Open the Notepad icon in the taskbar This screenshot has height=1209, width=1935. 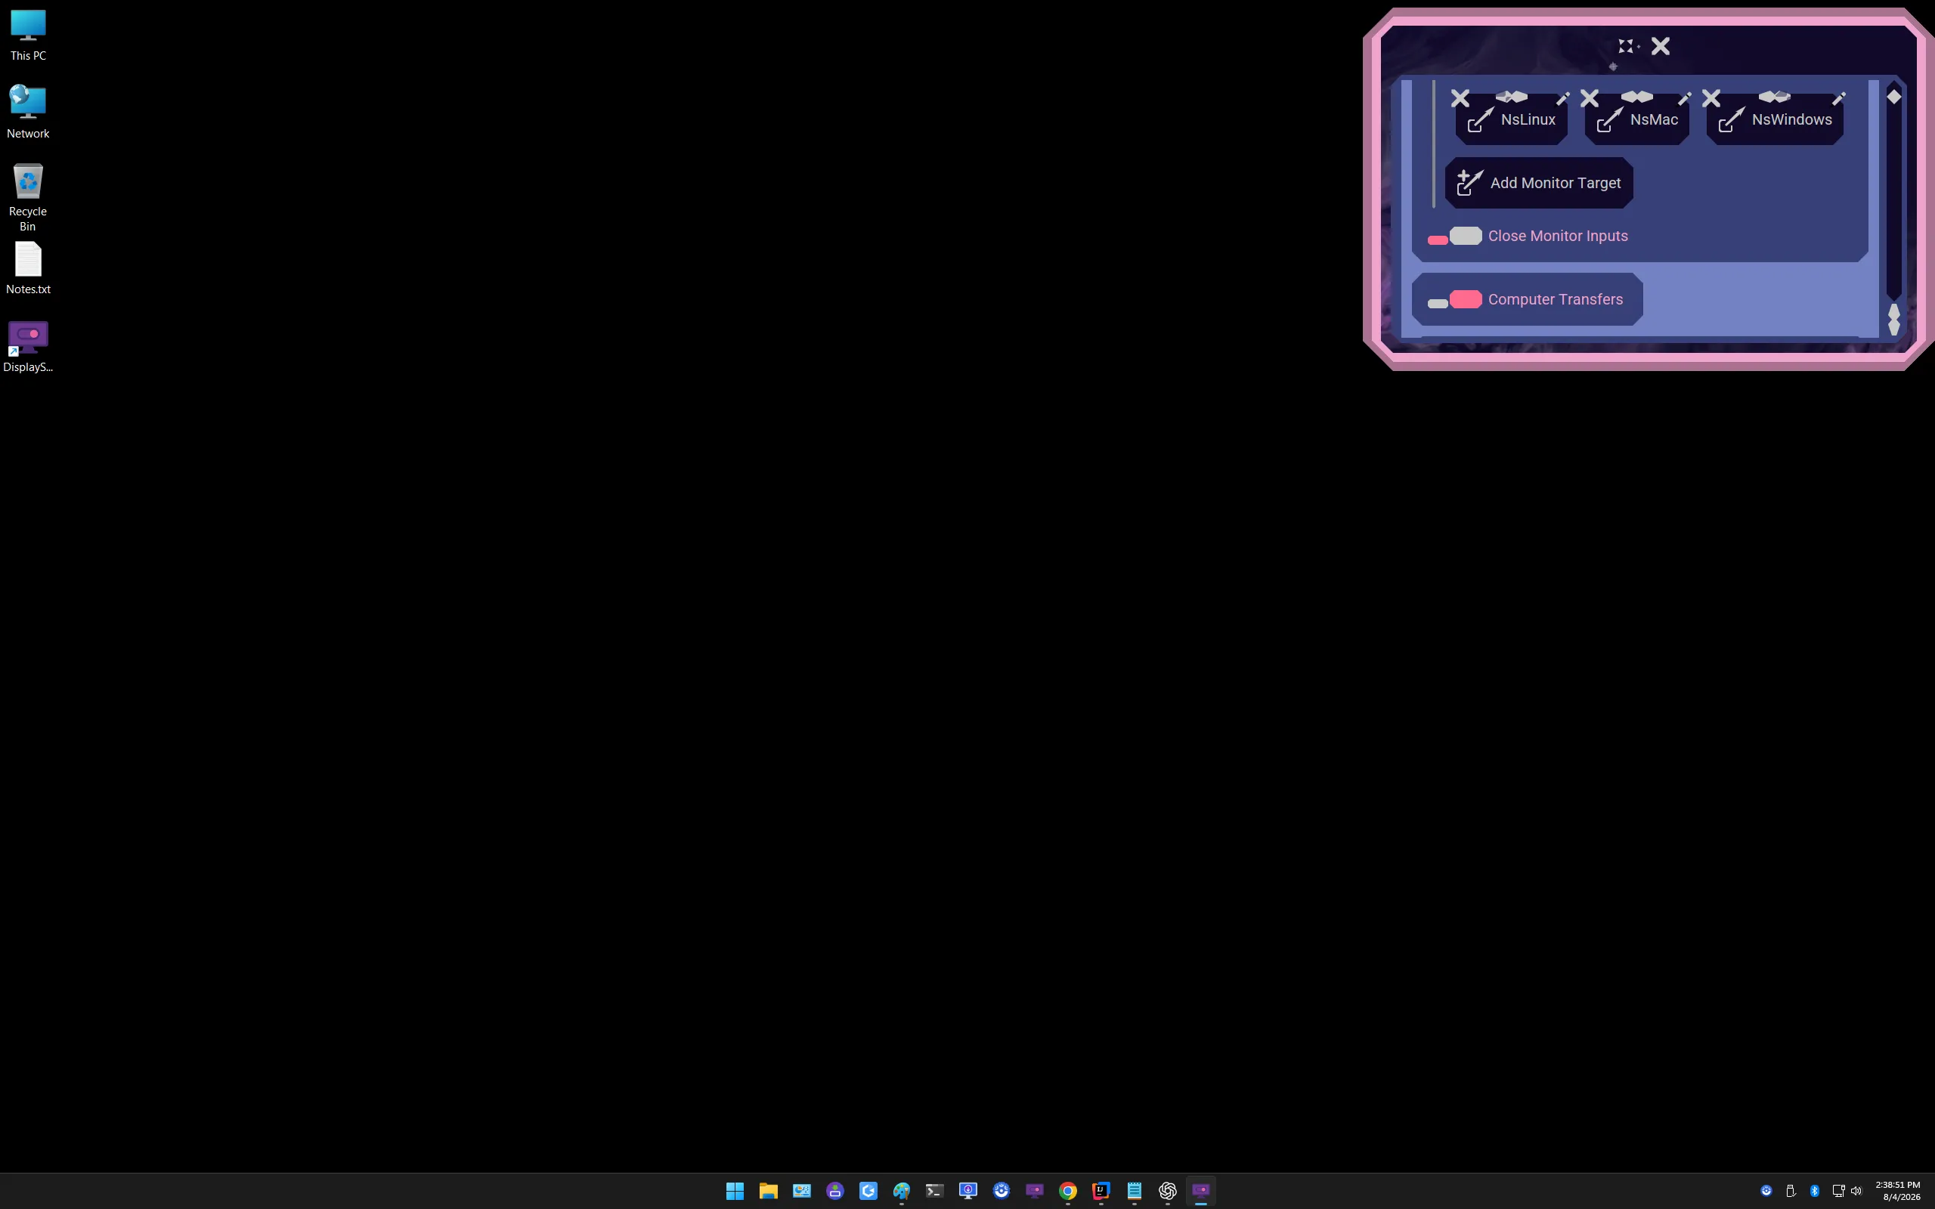pyautogui.click(x=1135, y=1191)
